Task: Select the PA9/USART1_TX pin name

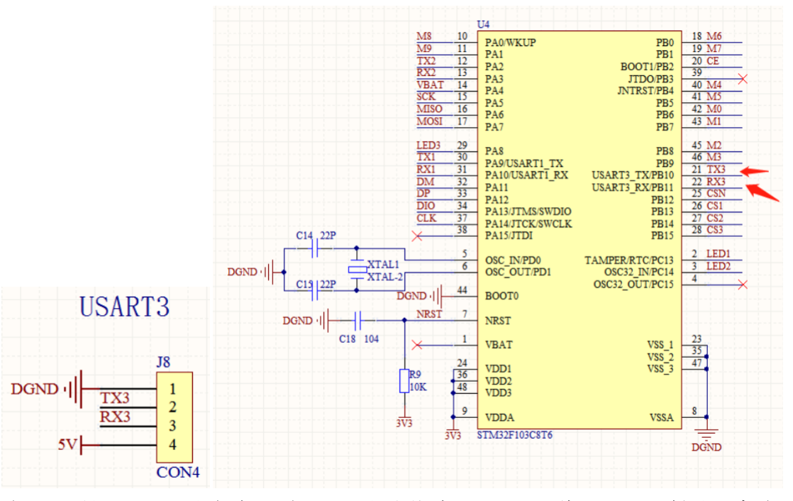Action: 524,163
